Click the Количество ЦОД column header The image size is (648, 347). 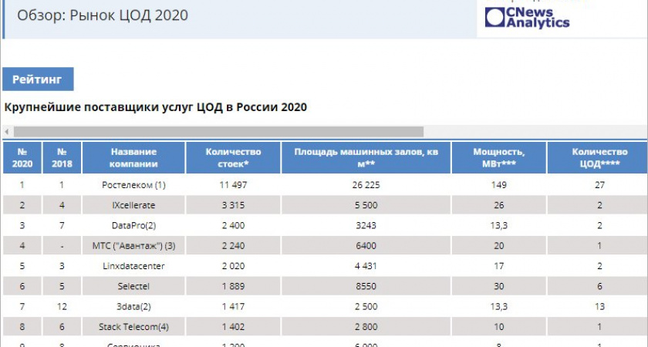pos(599,158)
